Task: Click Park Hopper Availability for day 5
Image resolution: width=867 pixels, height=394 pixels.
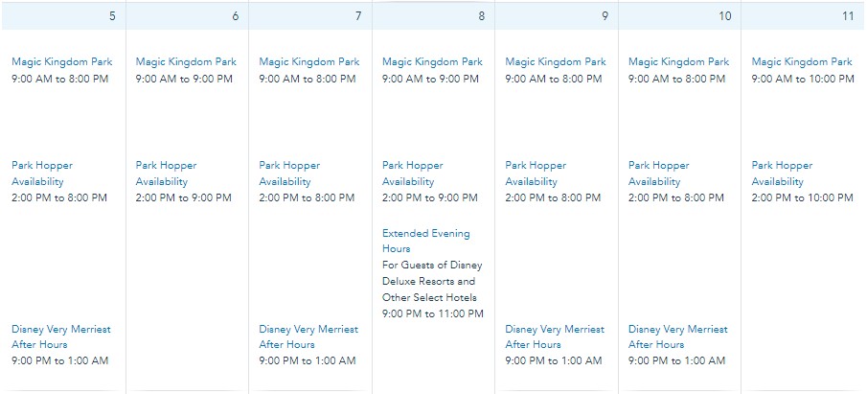Action: pos(42,174)
